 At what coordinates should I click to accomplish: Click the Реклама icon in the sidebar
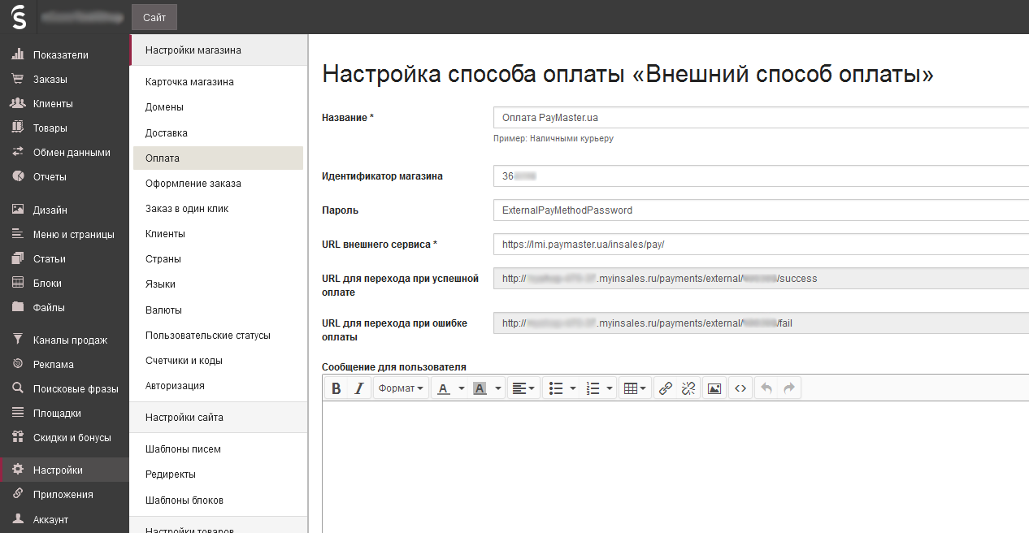tap(17, 364)
